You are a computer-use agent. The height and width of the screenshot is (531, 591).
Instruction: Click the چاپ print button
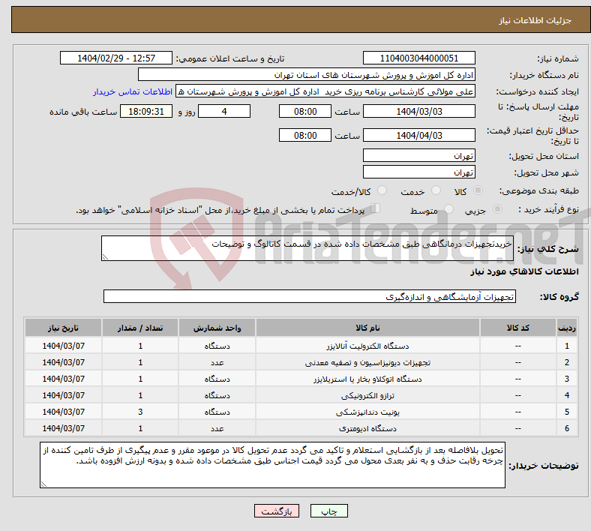click(x=329, y=511)
